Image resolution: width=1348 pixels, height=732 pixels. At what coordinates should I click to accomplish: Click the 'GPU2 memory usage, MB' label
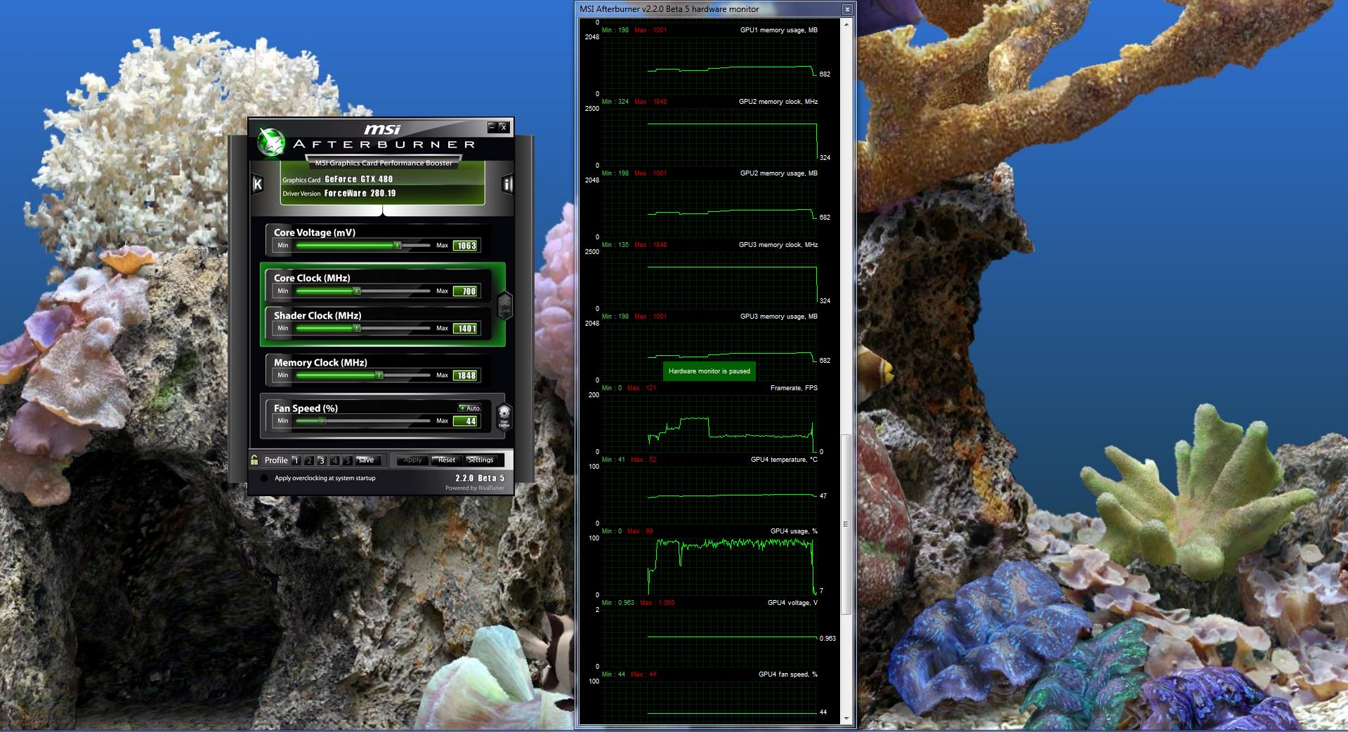(x=778, y=173)
